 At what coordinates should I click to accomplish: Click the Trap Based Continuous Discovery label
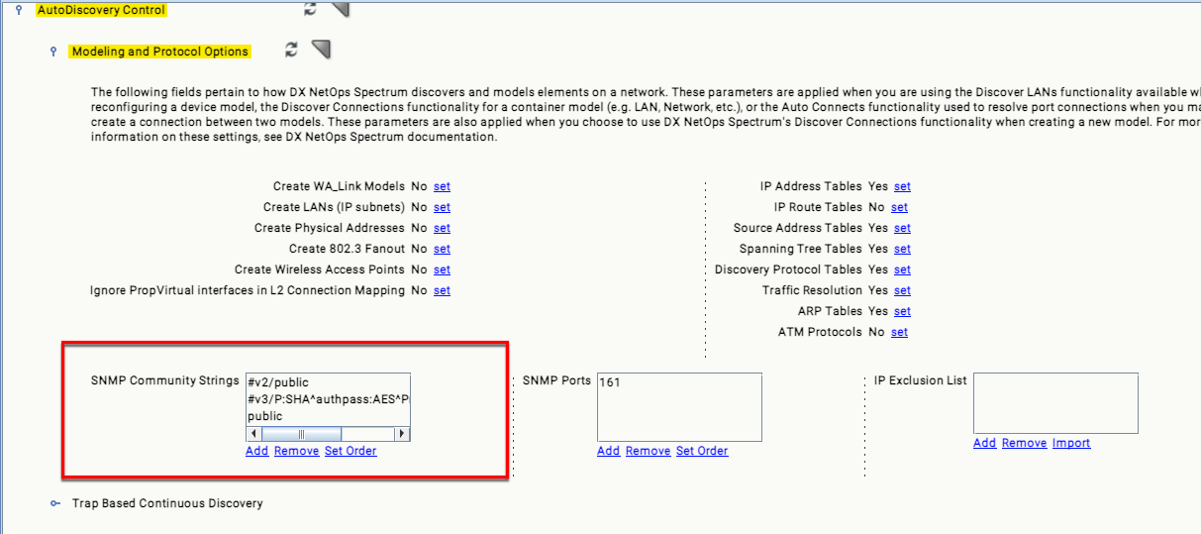(x=167, y=503)
